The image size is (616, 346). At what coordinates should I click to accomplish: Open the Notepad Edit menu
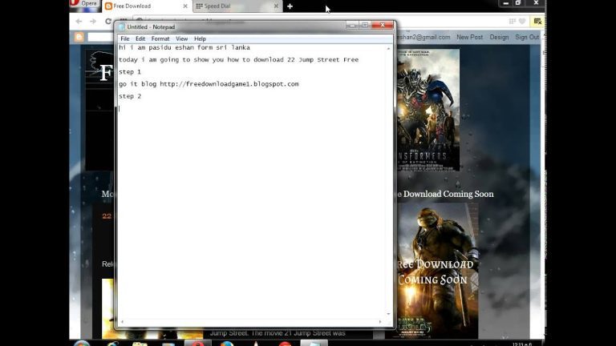[140, 38]
